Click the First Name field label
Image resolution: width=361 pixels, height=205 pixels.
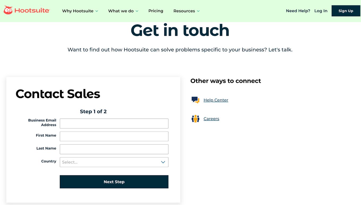[x=46, y=135]
